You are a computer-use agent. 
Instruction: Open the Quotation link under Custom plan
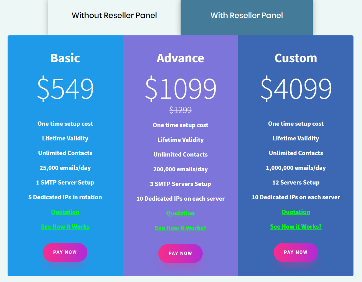point(296,212)
